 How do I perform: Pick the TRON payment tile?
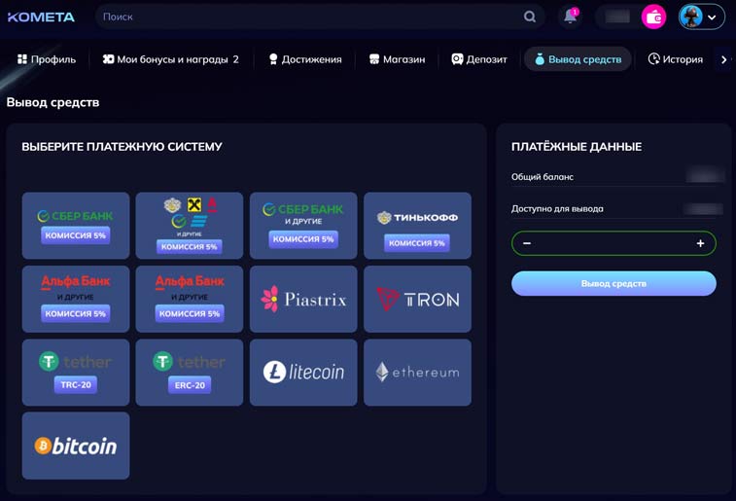[x=417, y=300]
